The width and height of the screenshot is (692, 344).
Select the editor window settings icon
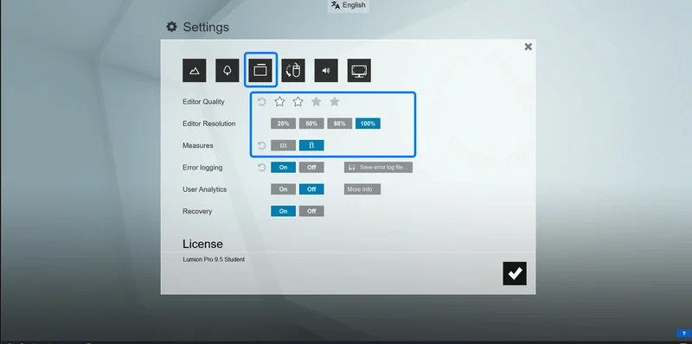(x=260, y=71)
